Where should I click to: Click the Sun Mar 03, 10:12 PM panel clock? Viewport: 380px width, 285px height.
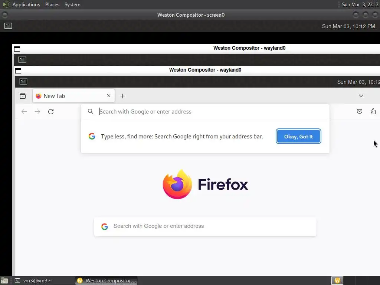point(348,26)
